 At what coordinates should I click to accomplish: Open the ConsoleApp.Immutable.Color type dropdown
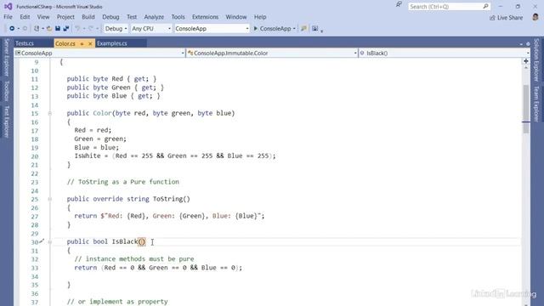(x=272, y=53)
